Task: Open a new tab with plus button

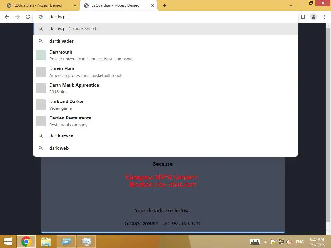Action: coord(165,5)
